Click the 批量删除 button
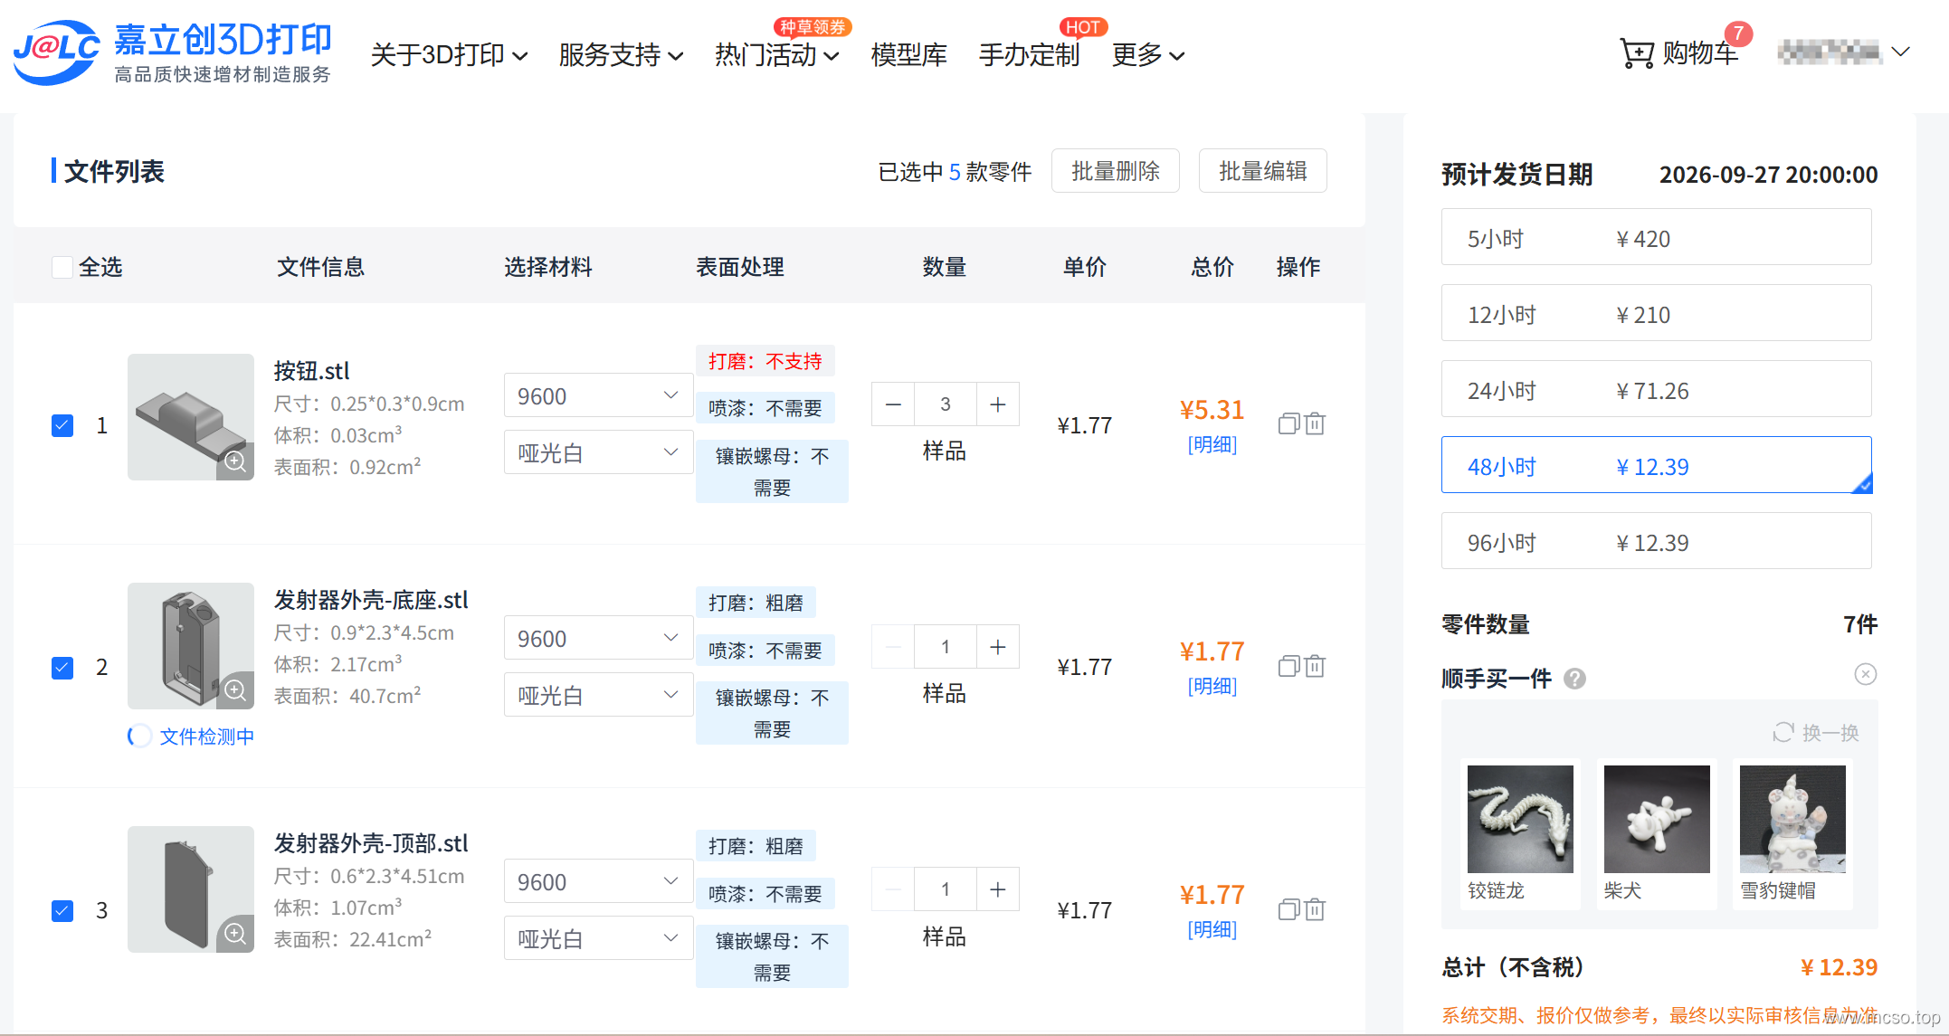 click(x=1115, y=171)
